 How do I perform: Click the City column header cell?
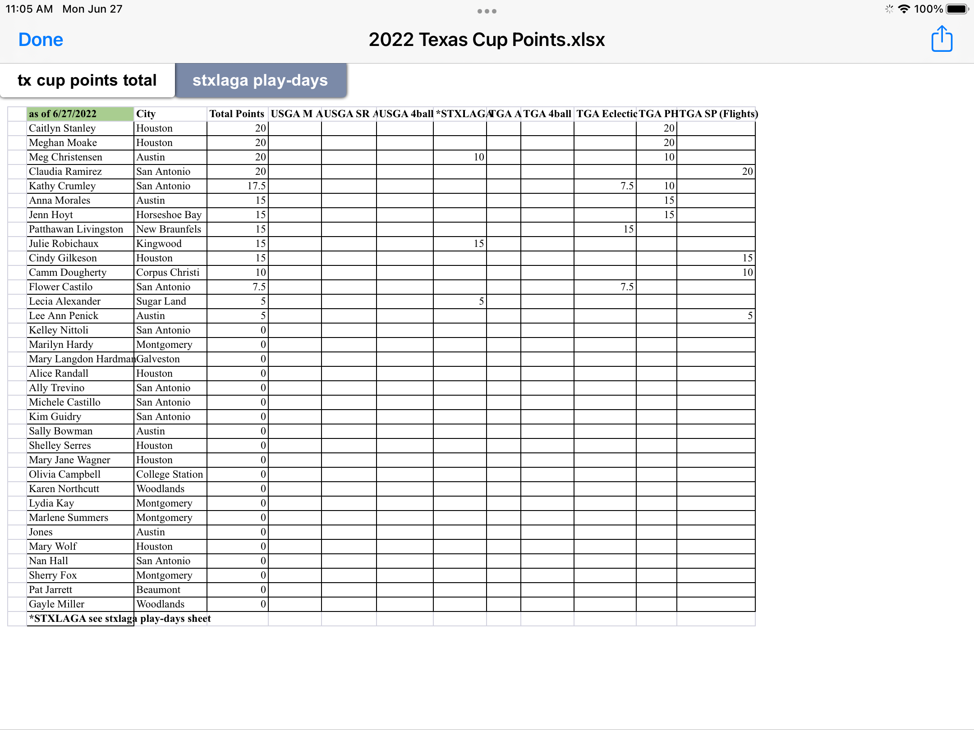(170, 114)
